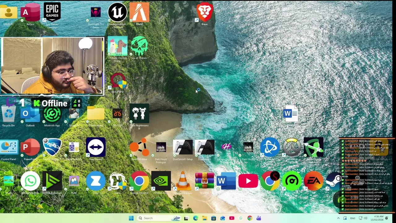Open the Word icon in bottom desktop row
The image size is (396, 223).
[x=226, y=181]
